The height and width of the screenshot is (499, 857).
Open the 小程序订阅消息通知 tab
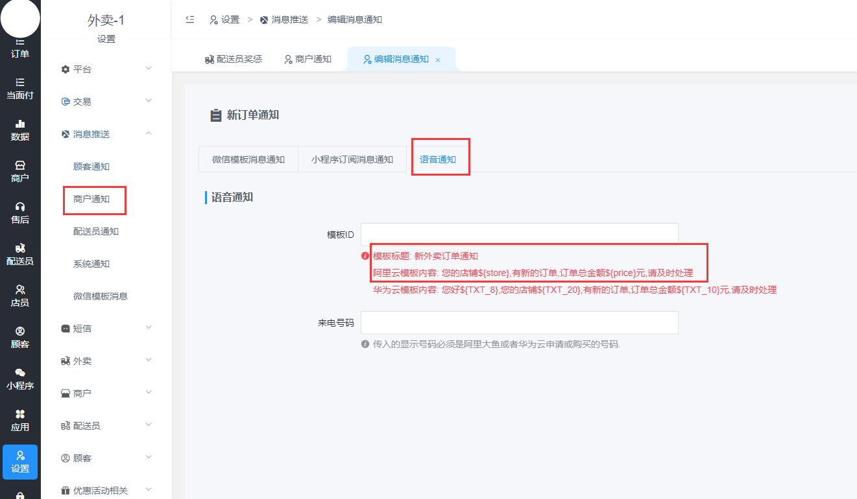[x=352, y=159]
